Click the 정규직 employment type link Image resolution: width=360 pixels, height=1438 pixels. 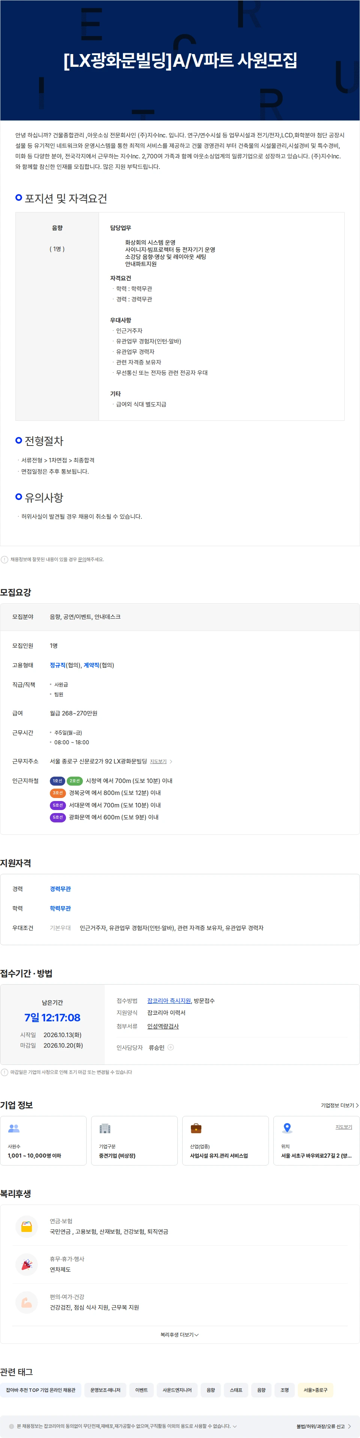tap(57, 665)
